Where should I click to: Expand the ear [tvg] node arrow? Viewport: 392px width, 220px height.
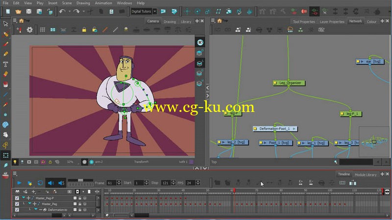(x=362, y=62)
